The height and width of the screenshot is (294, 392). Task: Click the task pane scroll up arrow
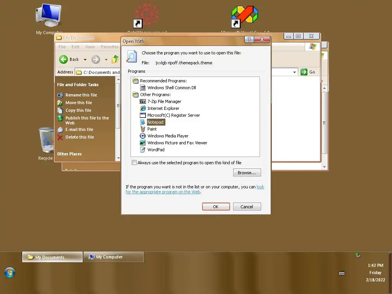pos(118,79)
